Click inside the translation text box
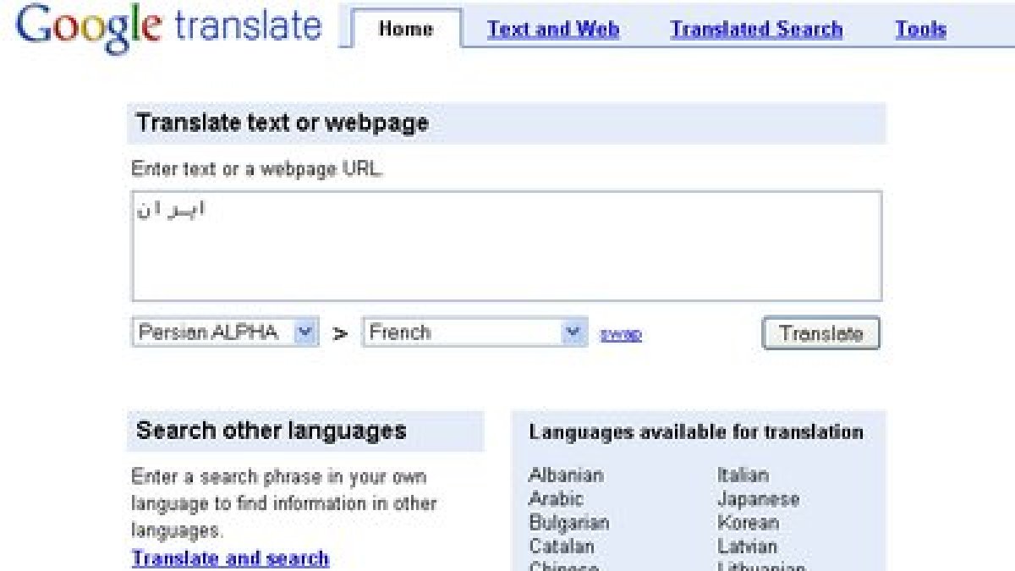 507,246
